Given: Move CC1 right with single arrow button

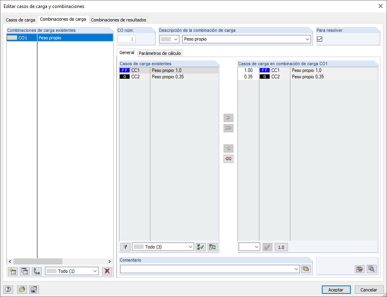Looking at the screenshot, I should (x=228, y=118).
